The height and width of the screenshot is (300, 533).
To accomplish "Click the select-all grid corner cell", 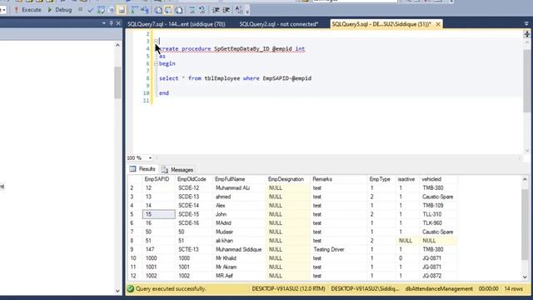I will (135, 179).
